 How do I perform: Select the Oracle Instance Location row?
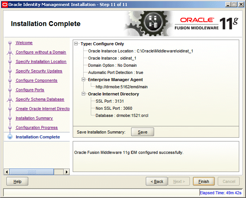pos(141,51)
